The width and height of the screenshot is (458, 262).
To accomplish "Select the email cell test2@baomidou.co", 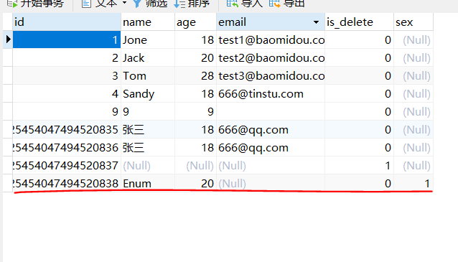I will tap(271, 58).
